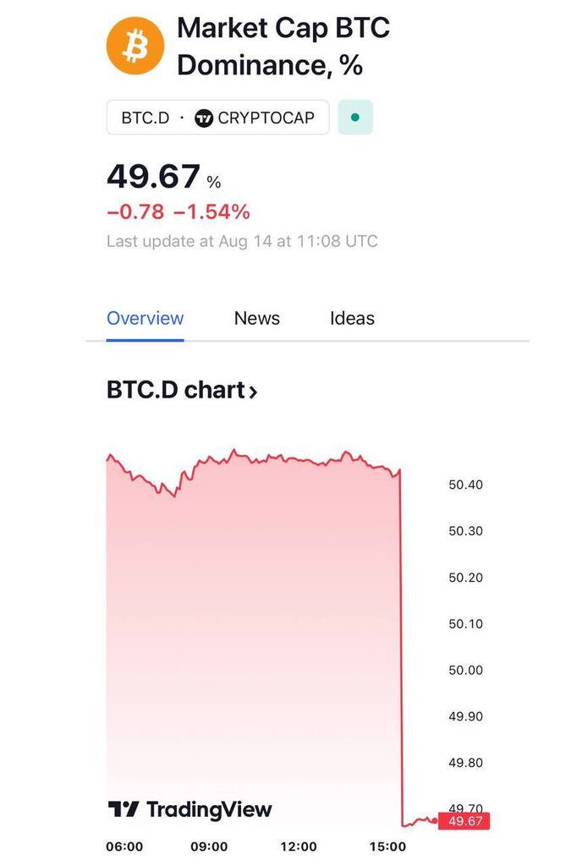577x866 pixels.
Task: Switch to the News tab
Action: point(256,319)
